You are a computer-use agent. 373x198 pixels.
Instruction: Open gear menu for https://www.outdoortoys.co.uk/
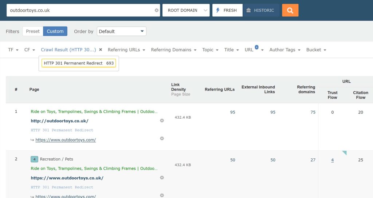(162, 178)
